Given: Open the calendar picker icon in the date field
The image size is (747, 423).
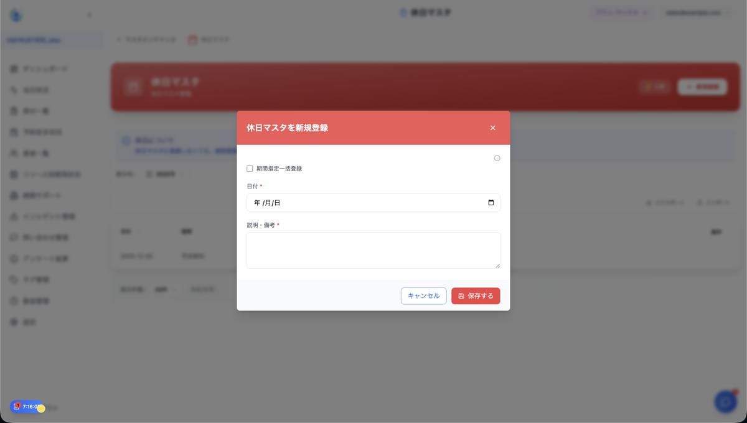Looking at the screenshot, I should [491, 202].
